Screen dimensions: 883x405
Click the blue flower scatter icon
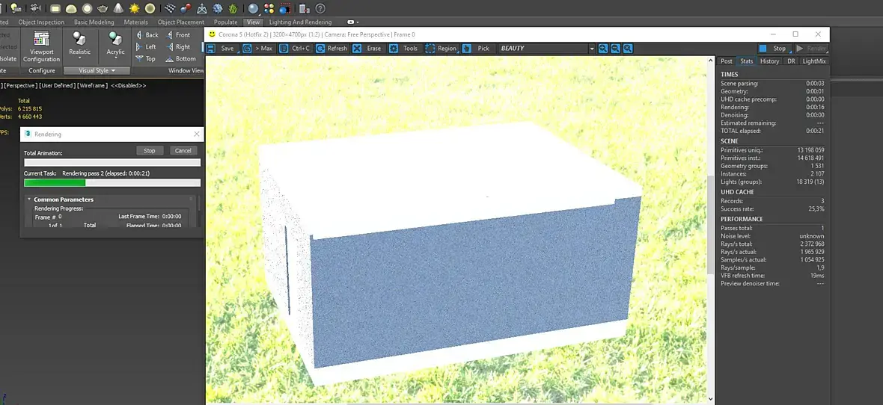coord(217,8)
